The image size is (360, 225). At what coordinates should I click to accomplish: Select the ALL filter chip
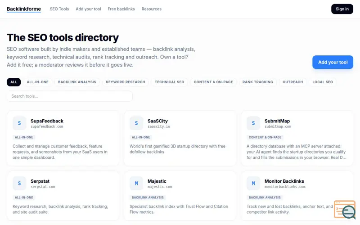click(14, 82)
